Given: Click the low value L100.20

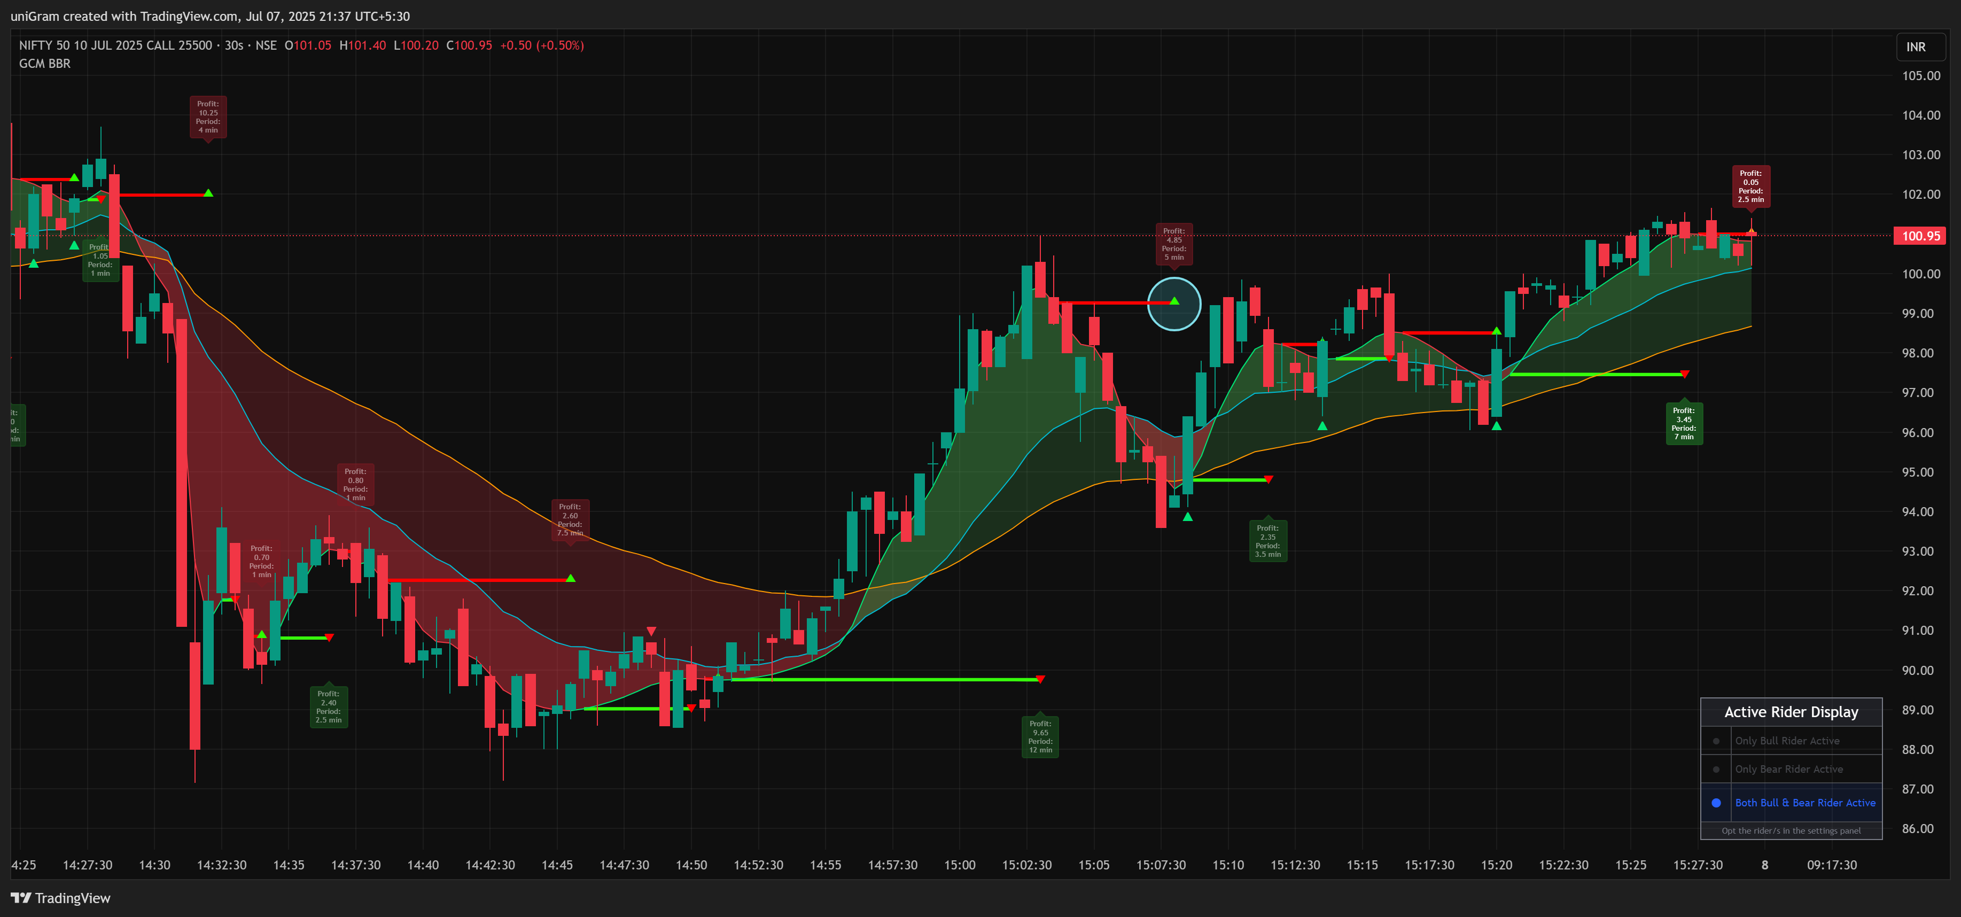Looking at the screenshot, I should [416, 46].
